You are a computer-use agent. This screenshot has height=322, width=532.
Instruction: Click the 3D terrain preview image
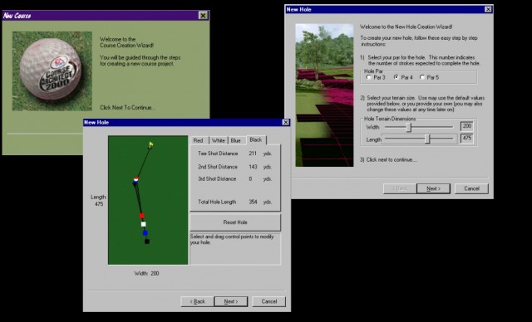(x=324, y=95)
